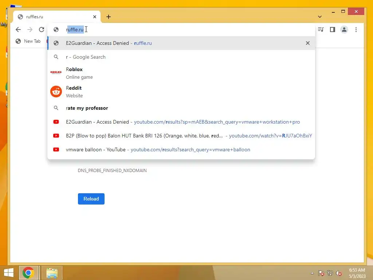Choose 'rate my professor' search suggestion

tap(181, 108)
